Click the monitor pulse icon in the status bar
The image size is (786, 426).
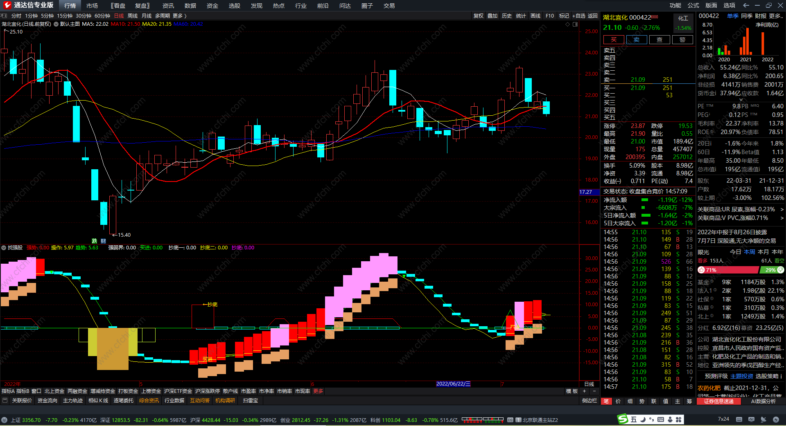pos(751,419)
